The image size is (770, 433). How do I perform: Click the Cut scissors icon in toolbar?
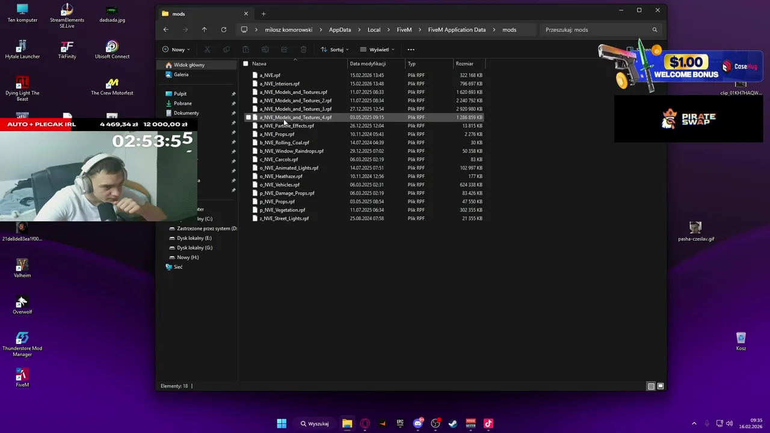207,49
